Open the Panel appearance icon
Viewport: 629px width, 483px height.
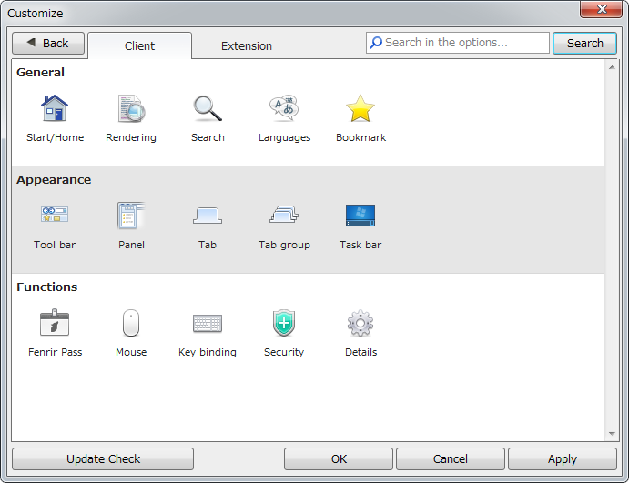click(131, 216)
